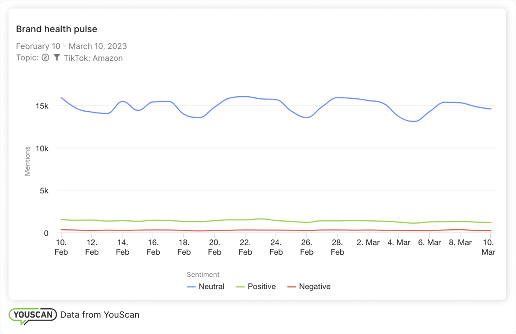Select the "10. Feb" x-axis label
This screenshot has width=516, height=334.
pos(61,247)
